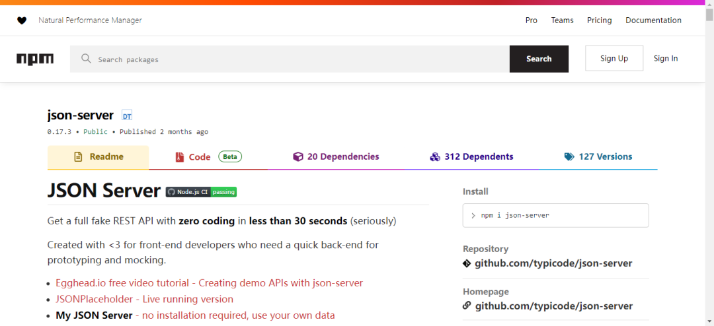Screen dimensions: 714x326
Task: Copy the npm i json-server install command
Action: coord(555,216)
